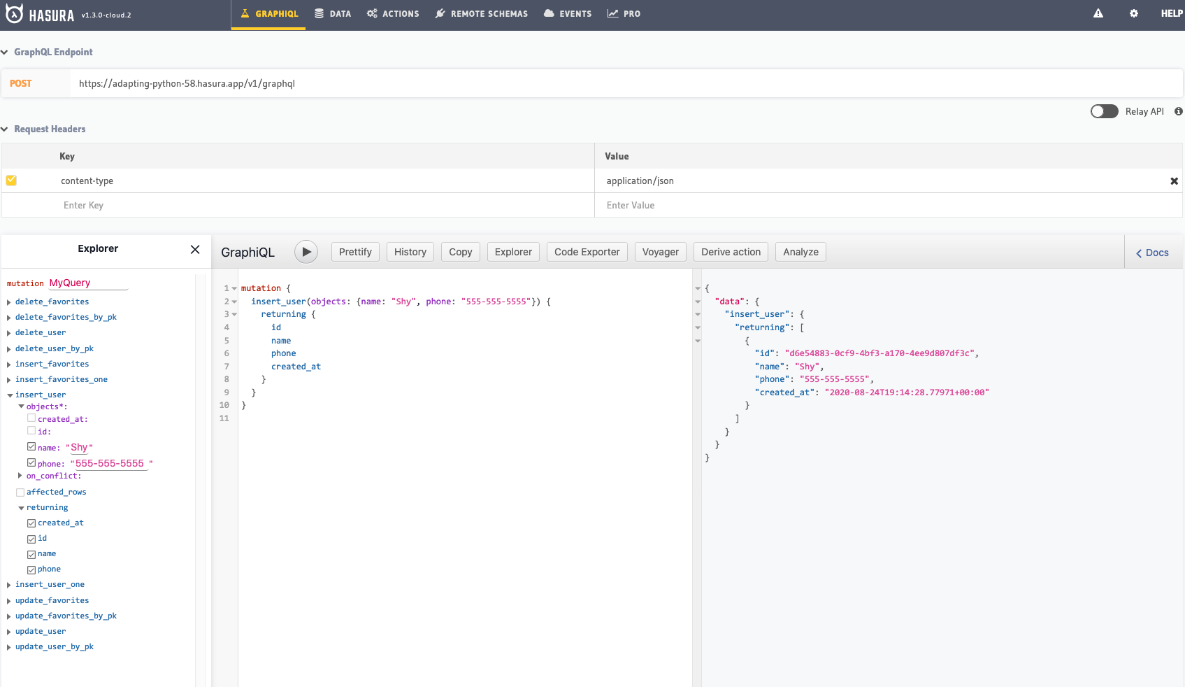The image size is (1185, 687).
Task: Switch to the GraphiQL tab
Action: tap(269, 14)
